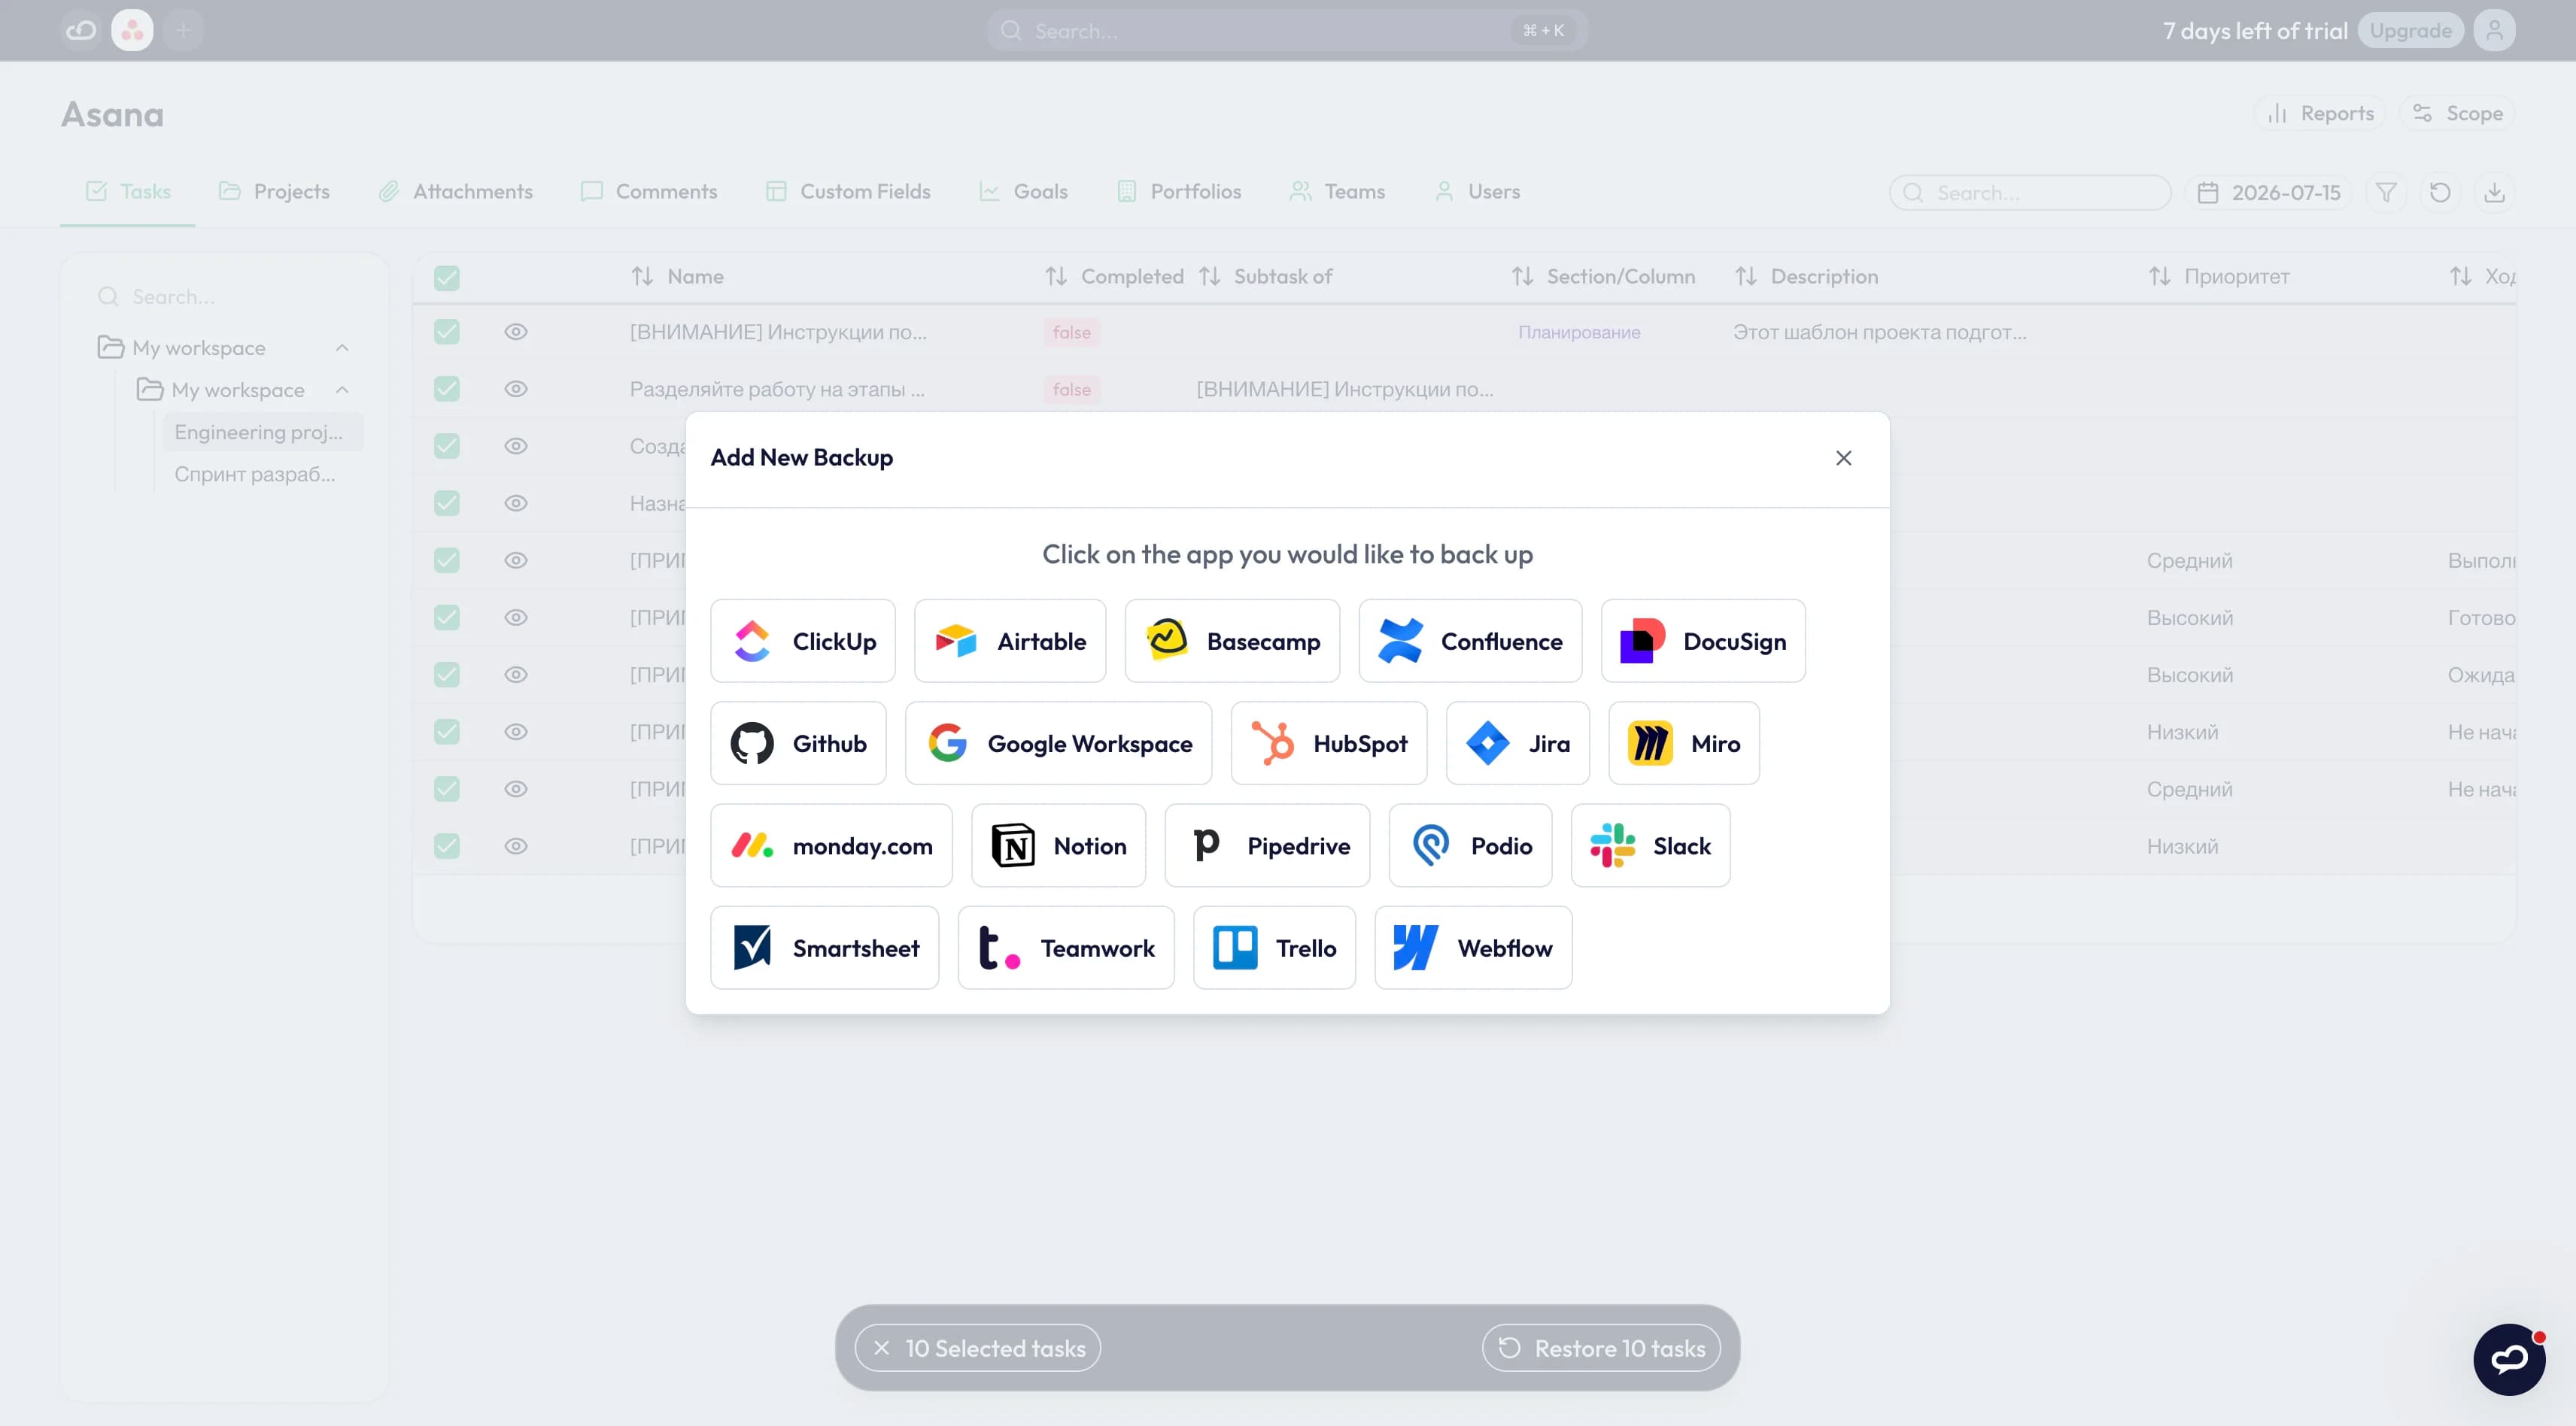2576x1426 pixels.
Task: Pick HubSpot as the backup app
Action: pyautogui.click(x=1329, y=743)
